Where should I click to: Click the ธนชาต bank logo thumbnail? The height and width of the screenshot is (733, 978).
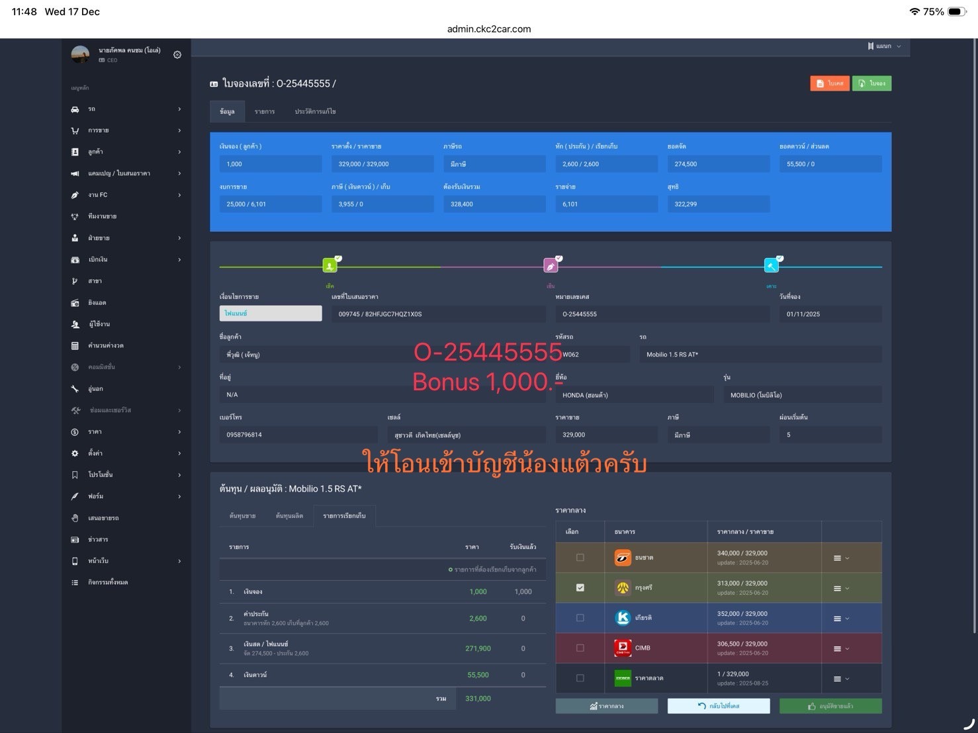623,558
